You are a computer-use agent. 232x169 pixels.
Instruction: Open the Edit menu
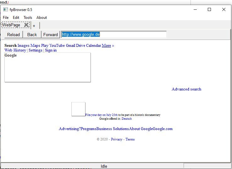tap(16, 18)
